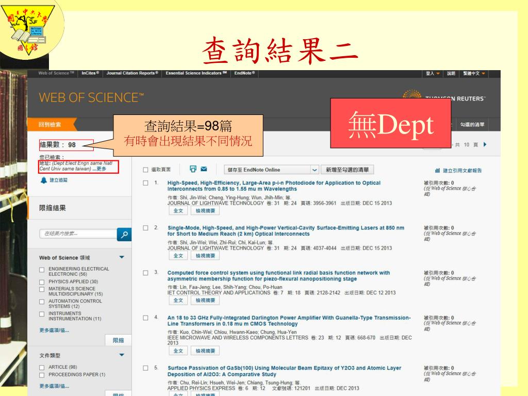Enable Automation Control Systems filter
Viewport: 528px width, 396px height.
[42, 302]
